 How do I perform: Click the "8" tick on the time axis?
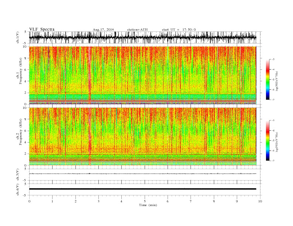pyautogui.click(x=214, y=201)
